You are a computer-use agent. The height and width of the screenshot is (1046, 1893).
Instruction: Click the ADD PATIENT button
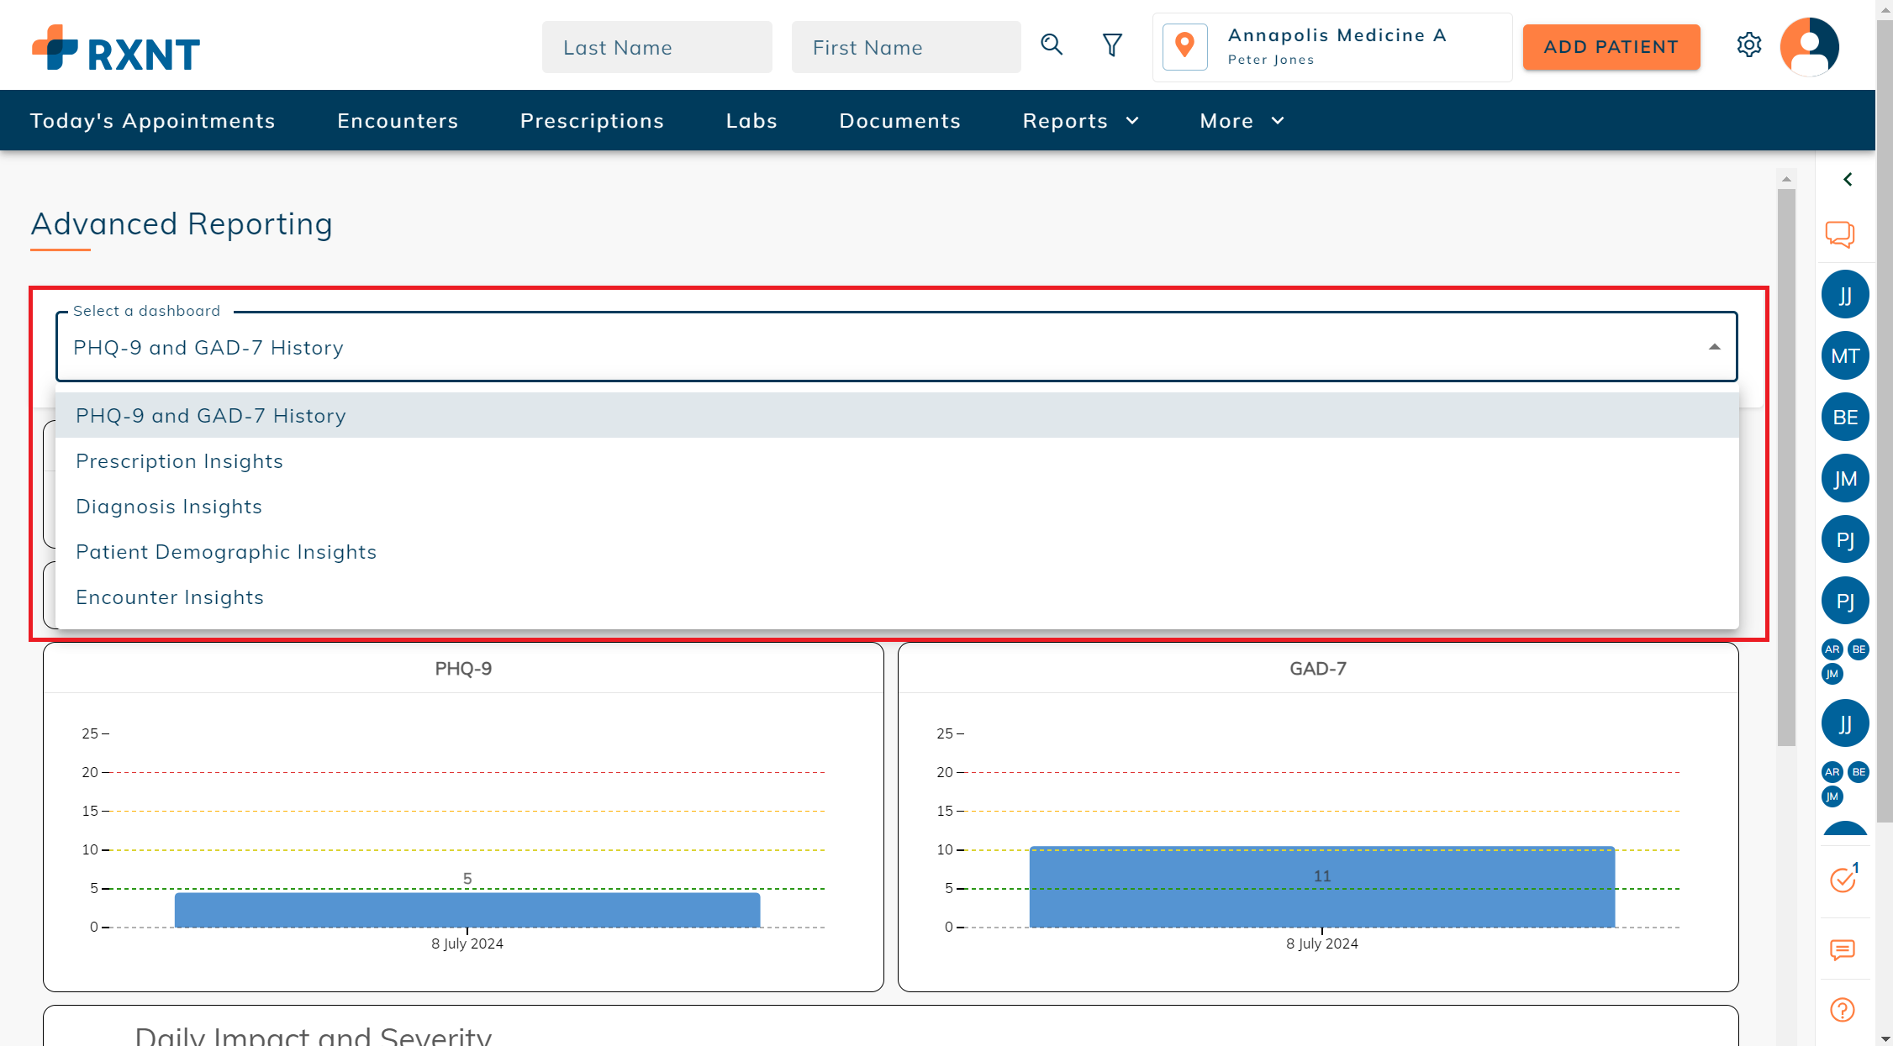click(x=1611, y=47)
